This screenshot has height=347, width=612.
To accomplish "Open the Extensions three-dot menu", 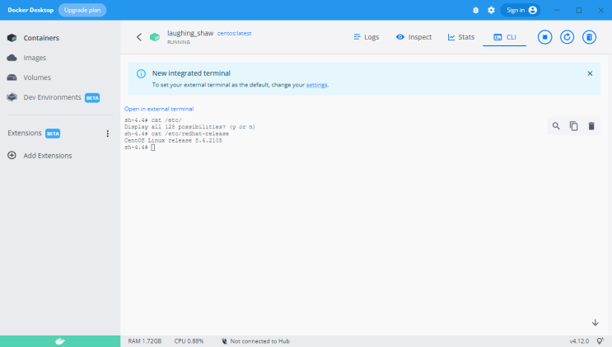I will (x=108, y=134).
